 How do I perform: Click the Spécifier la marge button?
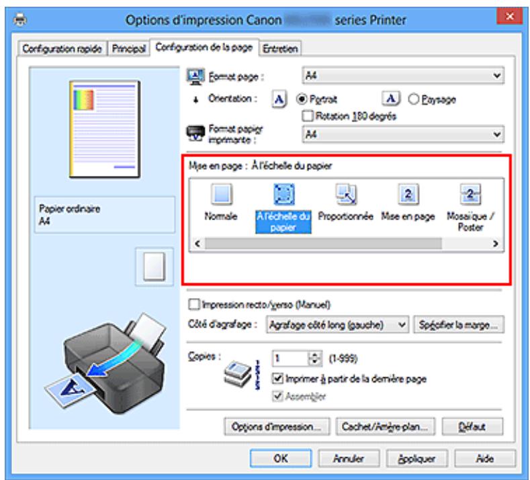pyautogui.click(x=459, y=325)
